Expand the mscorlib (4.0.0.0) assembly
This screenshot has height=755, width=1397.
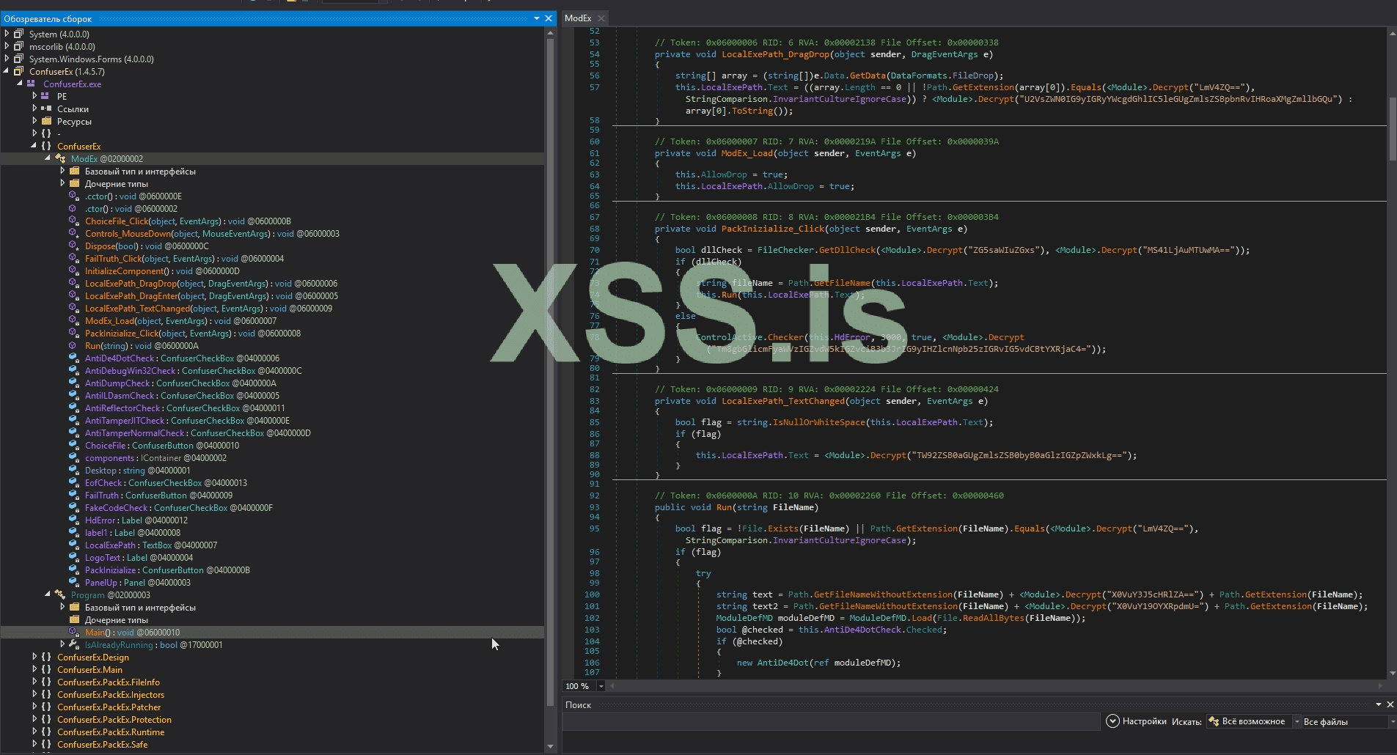coord(7,46)
